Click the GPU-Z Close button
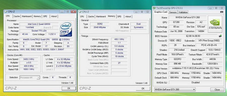The height and width of the screenshot is (96, 227). tap(217, 90)
